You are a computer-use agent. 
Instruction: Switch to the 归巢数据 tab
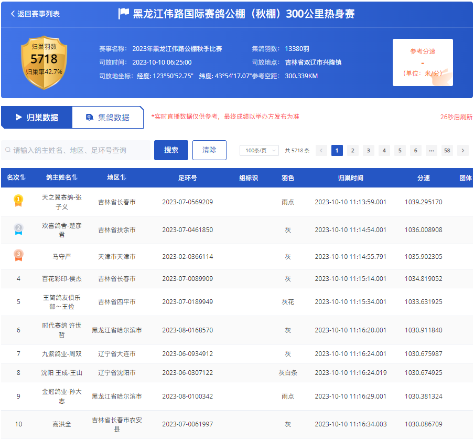pos(37,117)
